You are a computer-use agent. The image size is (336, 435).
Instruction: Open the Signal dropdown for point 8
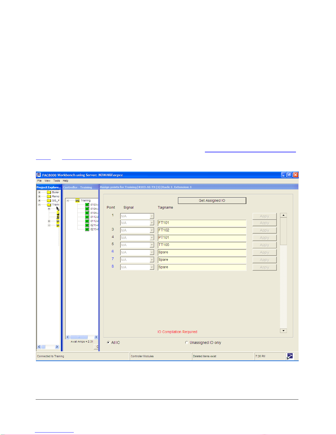[152, 267]
